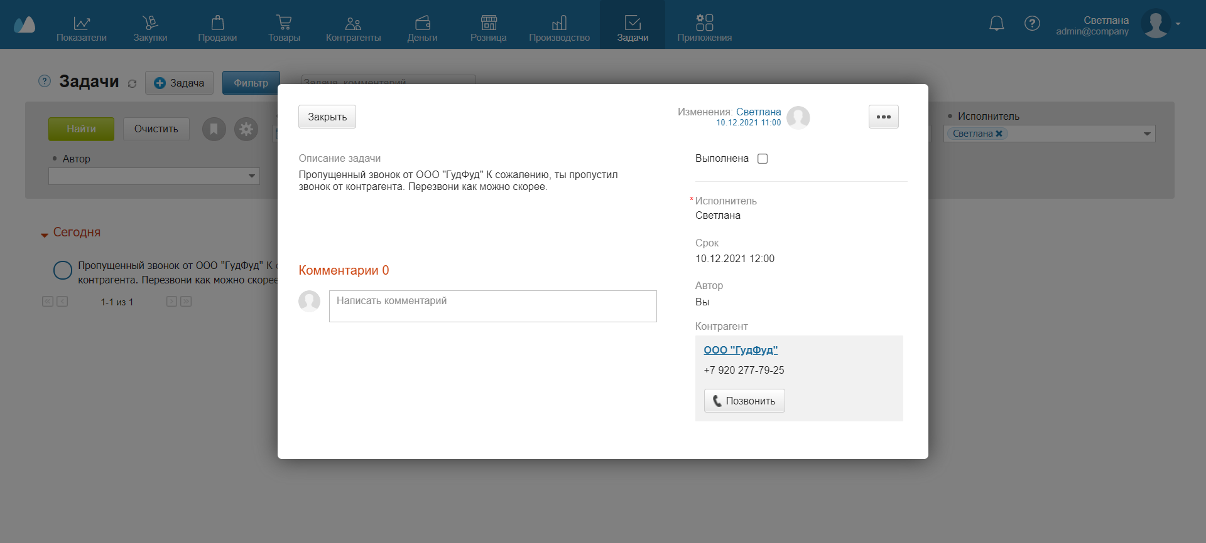Open filter settings gear icon
The image size is (1206, 543).
click(x=246, y=129)
